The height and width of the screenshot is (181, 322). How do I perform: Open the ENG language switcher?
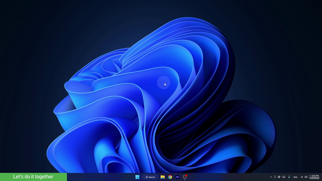pyautogui.click(x=295, y=177)
